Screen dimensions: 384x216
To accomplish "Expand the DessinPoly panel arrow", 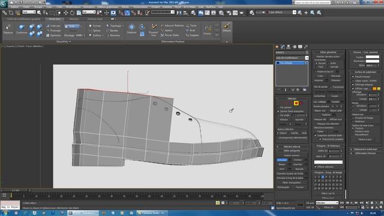I will point(70,41).
